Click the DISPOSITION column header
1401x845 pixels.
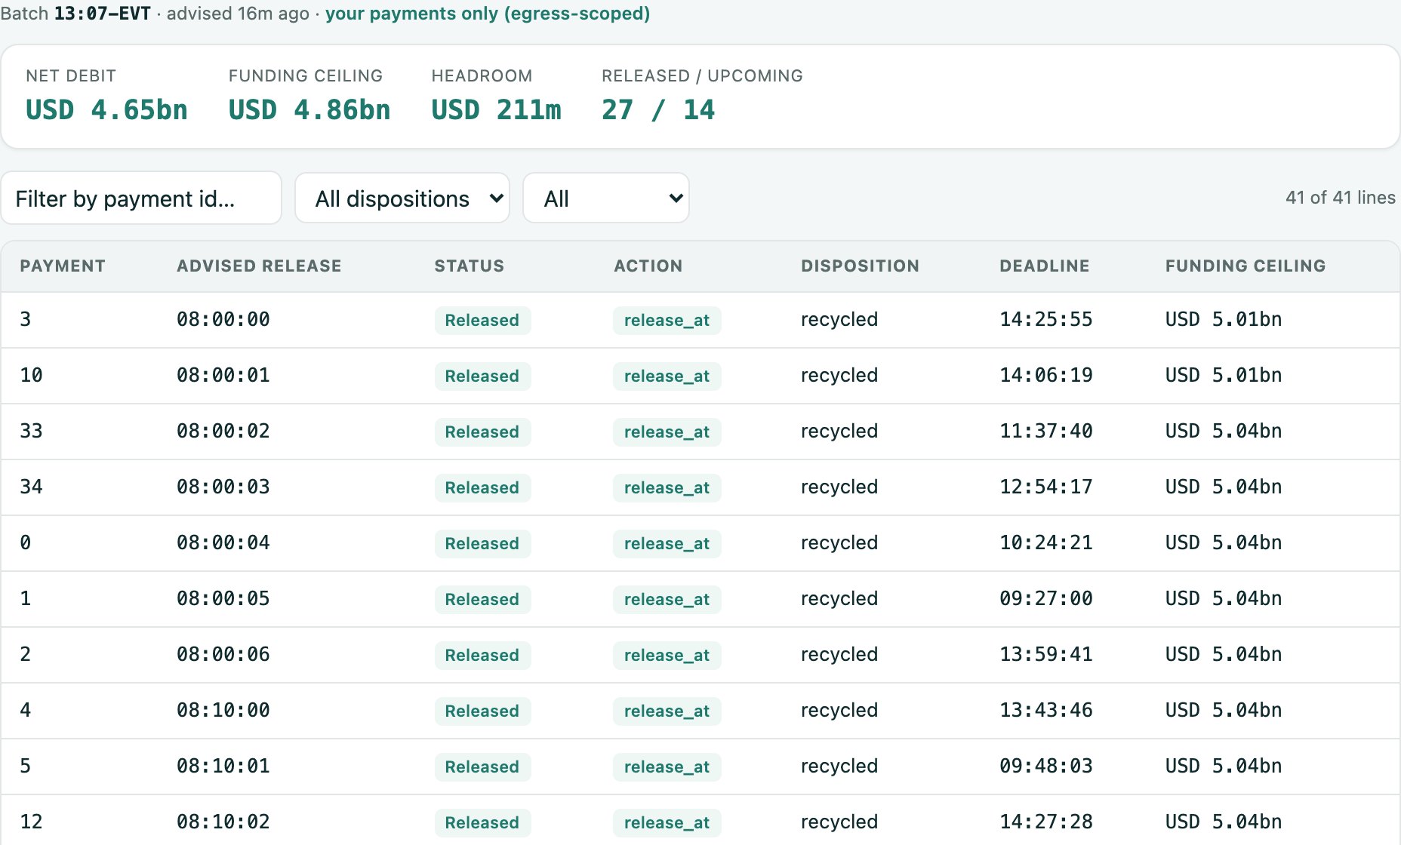click(860, 266)
